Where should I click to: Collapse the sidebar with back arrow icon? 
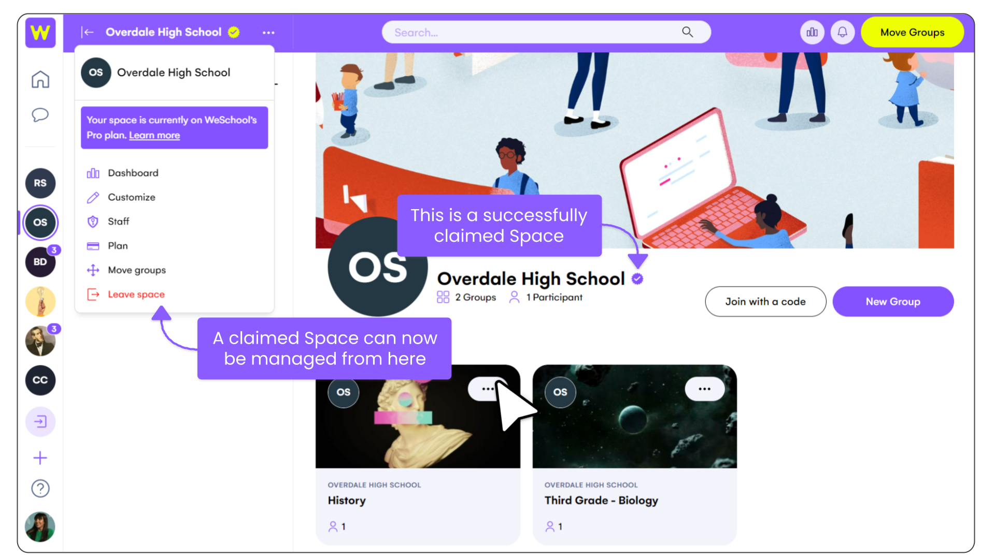point(88,32)
